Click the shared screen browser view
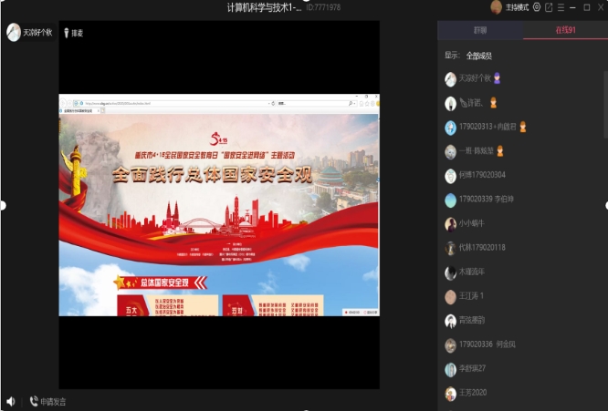608x411 pixels. (x=219, y=205)
